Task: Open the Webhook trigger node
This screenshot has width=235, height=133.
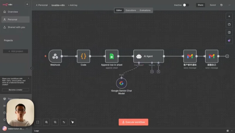Action: point(55,56)
